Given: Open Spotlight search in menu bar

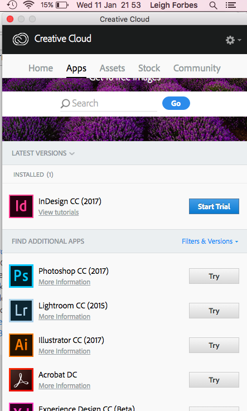Looking at the screenshot, I should point(213,5).
